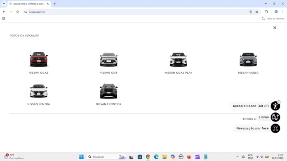Activate the Navegação por face icon
The height and width of the screenshot is (161, 287).
click(275, 128)
